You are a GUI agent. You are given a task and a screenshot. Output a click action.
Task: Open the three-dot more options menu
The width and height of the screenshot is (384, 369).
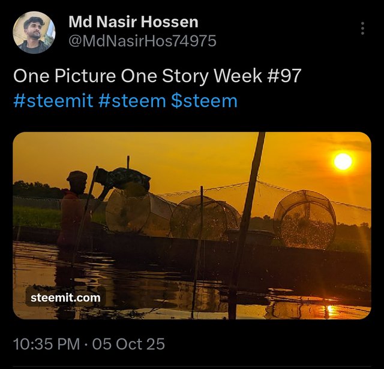point(362,28)
